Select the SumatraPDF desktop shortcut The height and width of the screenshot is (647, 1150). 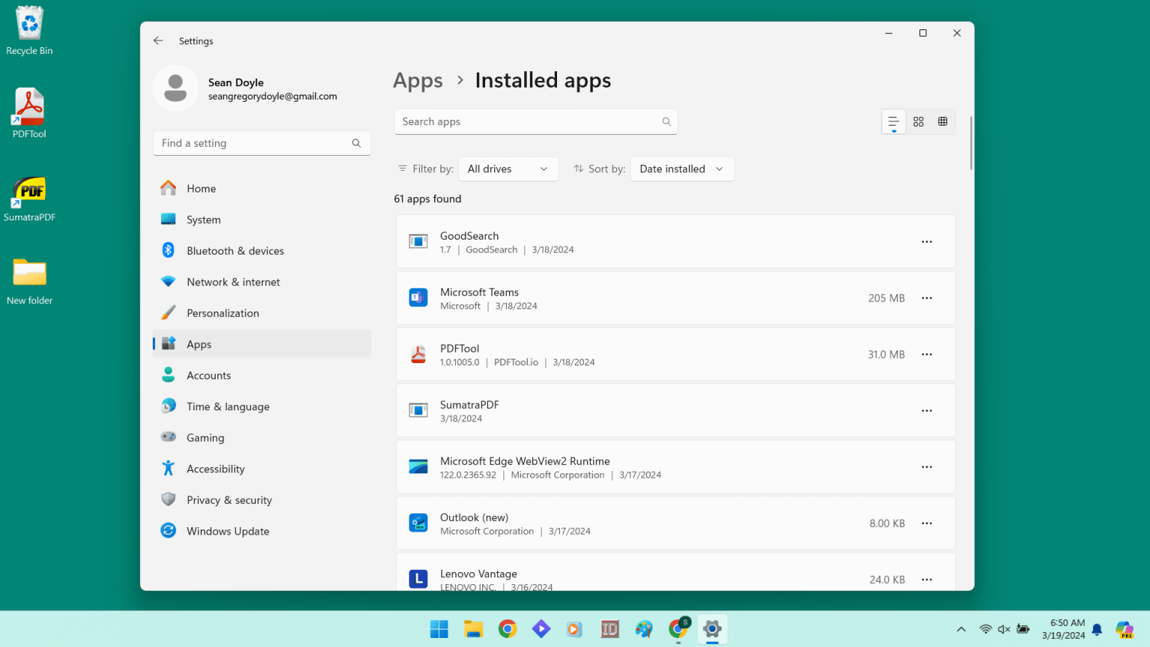pyautogui.click(x=30, y=198)
